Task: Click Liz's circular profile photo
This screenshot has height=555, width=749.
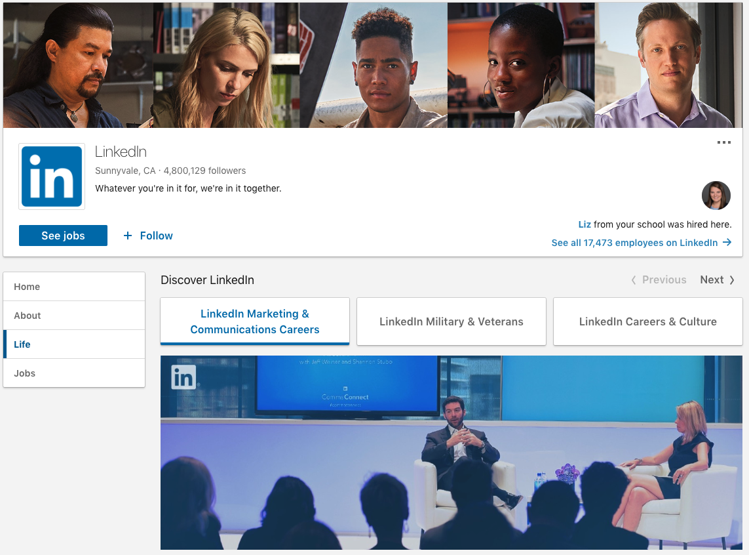Action: [716, 195]
